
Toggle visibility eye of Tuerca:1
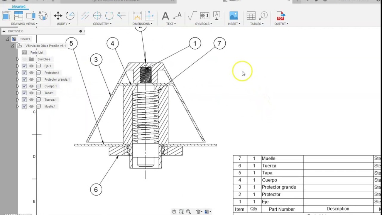(x=31, y=99)
